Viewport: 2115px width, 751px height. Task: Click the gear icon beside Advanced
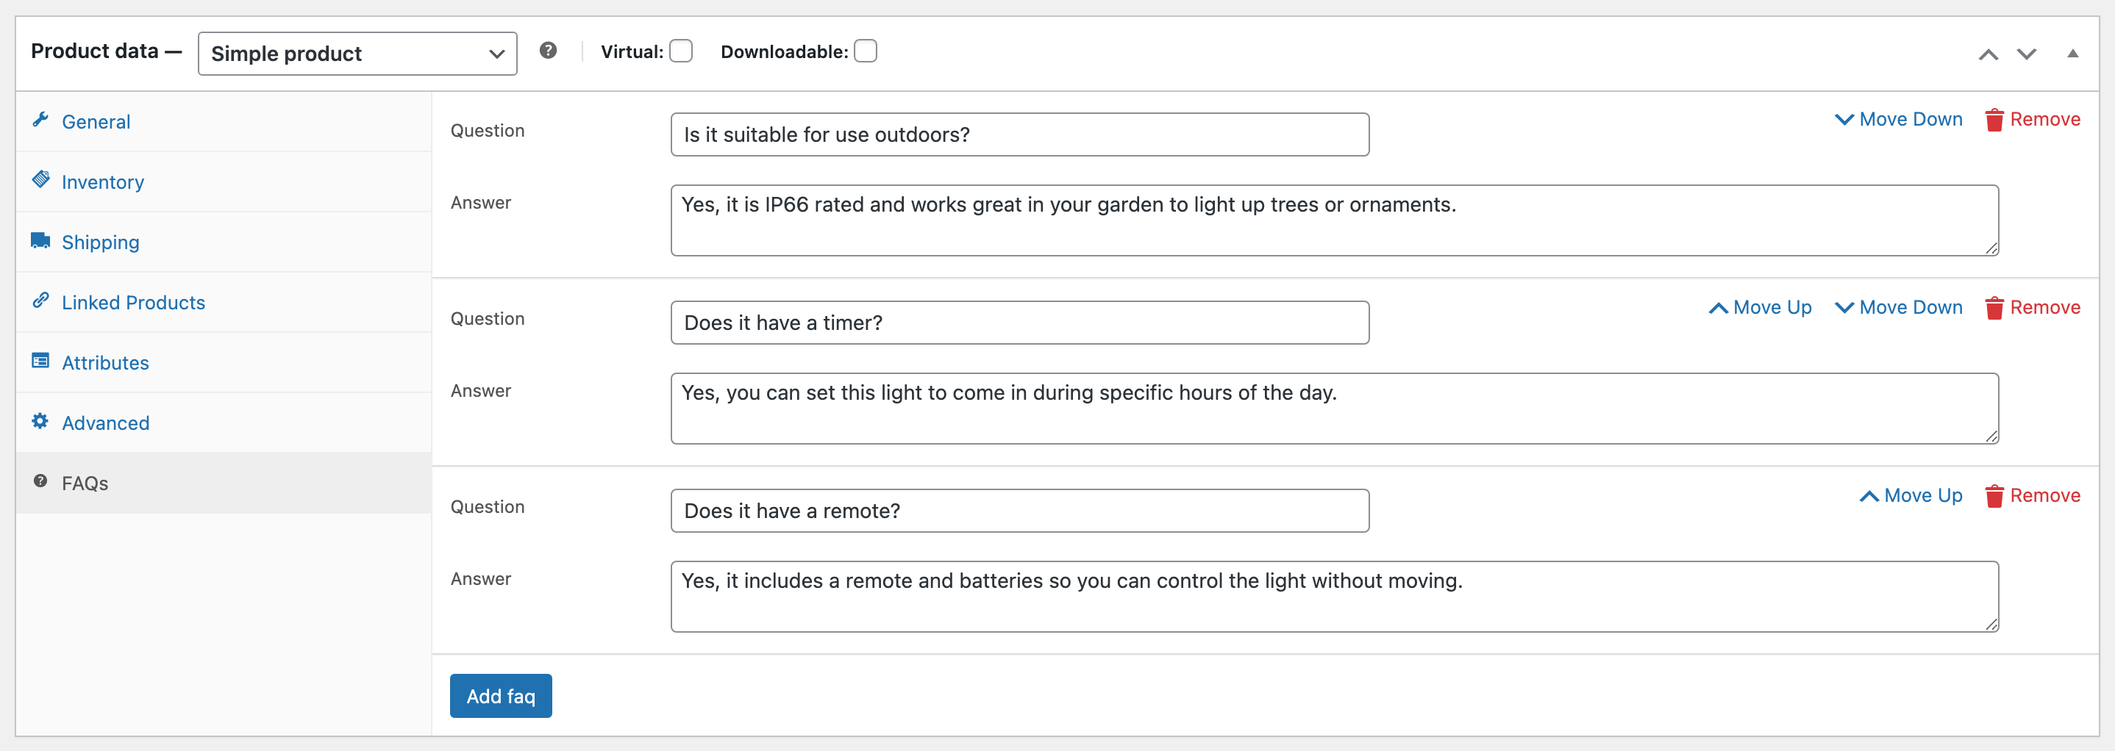(40, 421)
